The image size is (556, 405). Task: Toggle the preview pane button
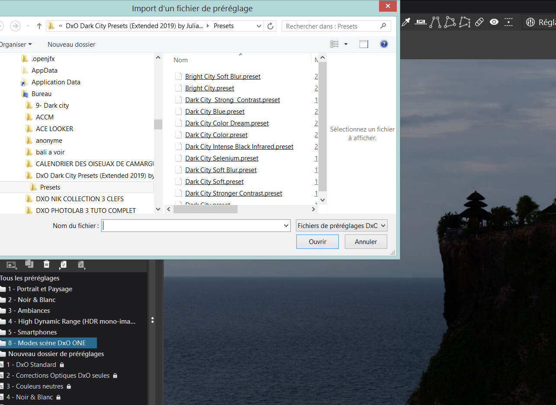coord(363,44)
